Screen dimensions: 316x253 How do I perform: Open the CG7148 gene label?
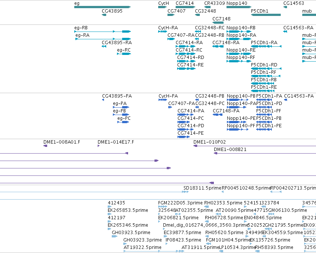[221, 19]
